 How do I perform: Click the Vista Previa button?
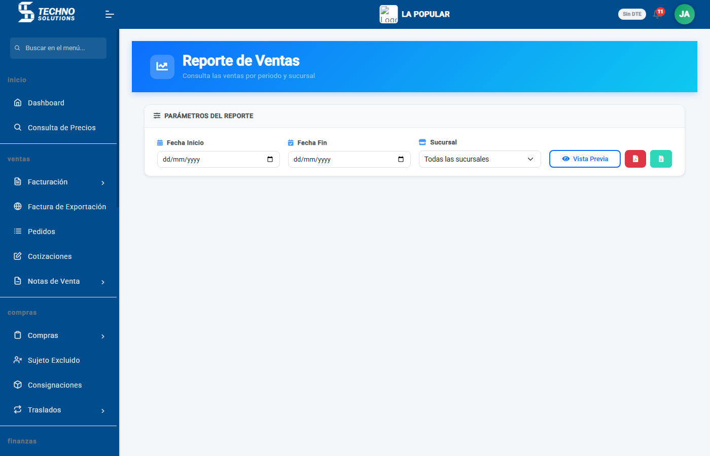[x=585, y=159]
